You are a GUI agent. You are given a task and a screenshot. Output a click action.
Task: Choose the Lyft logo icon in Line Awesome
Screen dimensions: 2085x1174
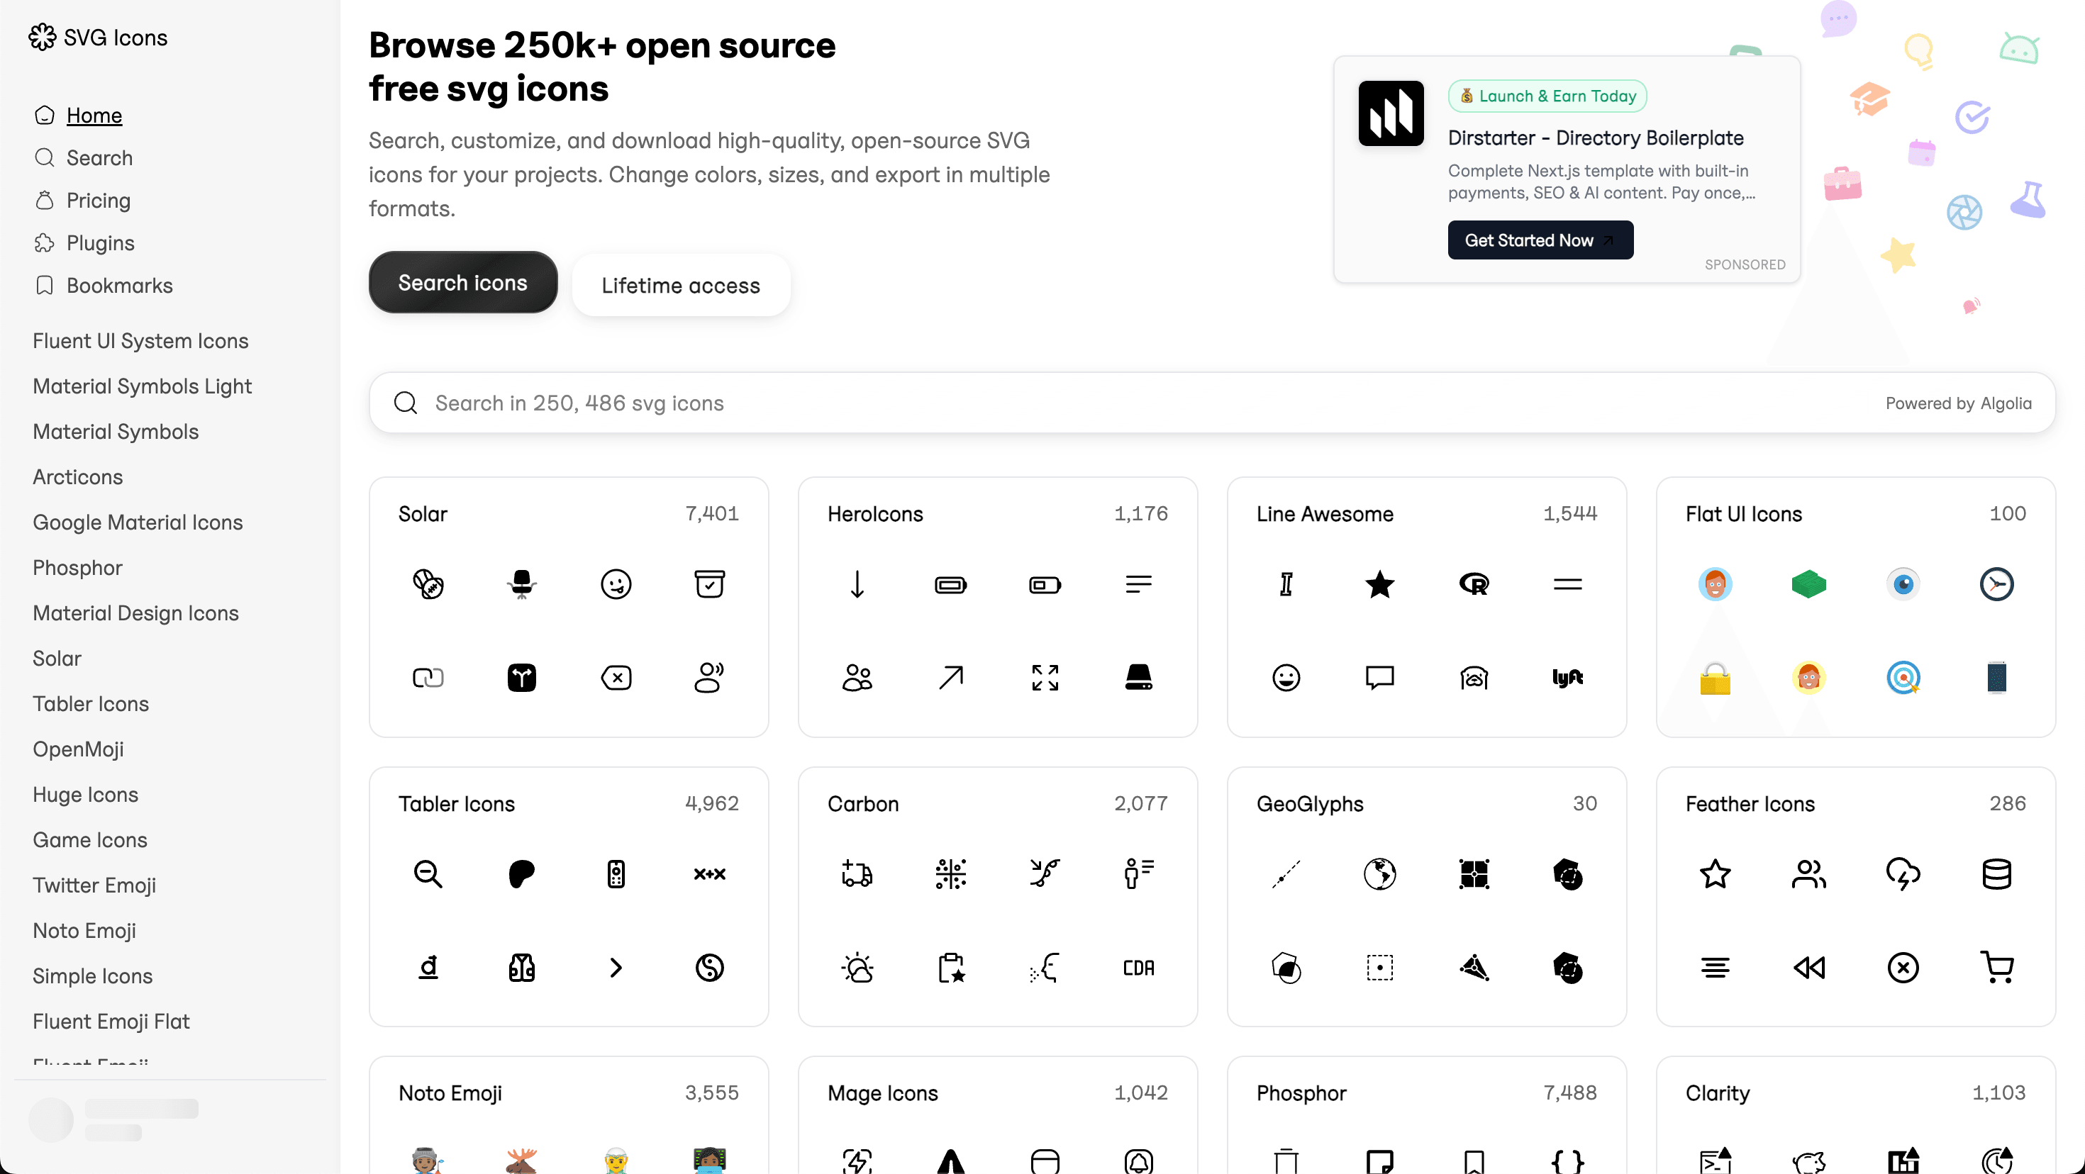1568,677
